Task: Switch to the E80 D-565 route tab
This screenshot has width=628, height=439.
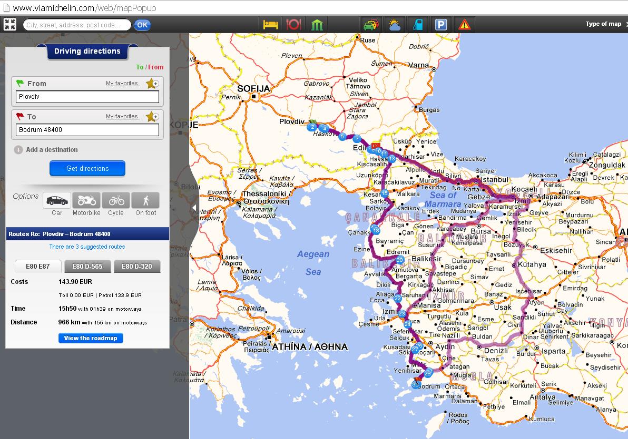Action: (x=87, y=267)
